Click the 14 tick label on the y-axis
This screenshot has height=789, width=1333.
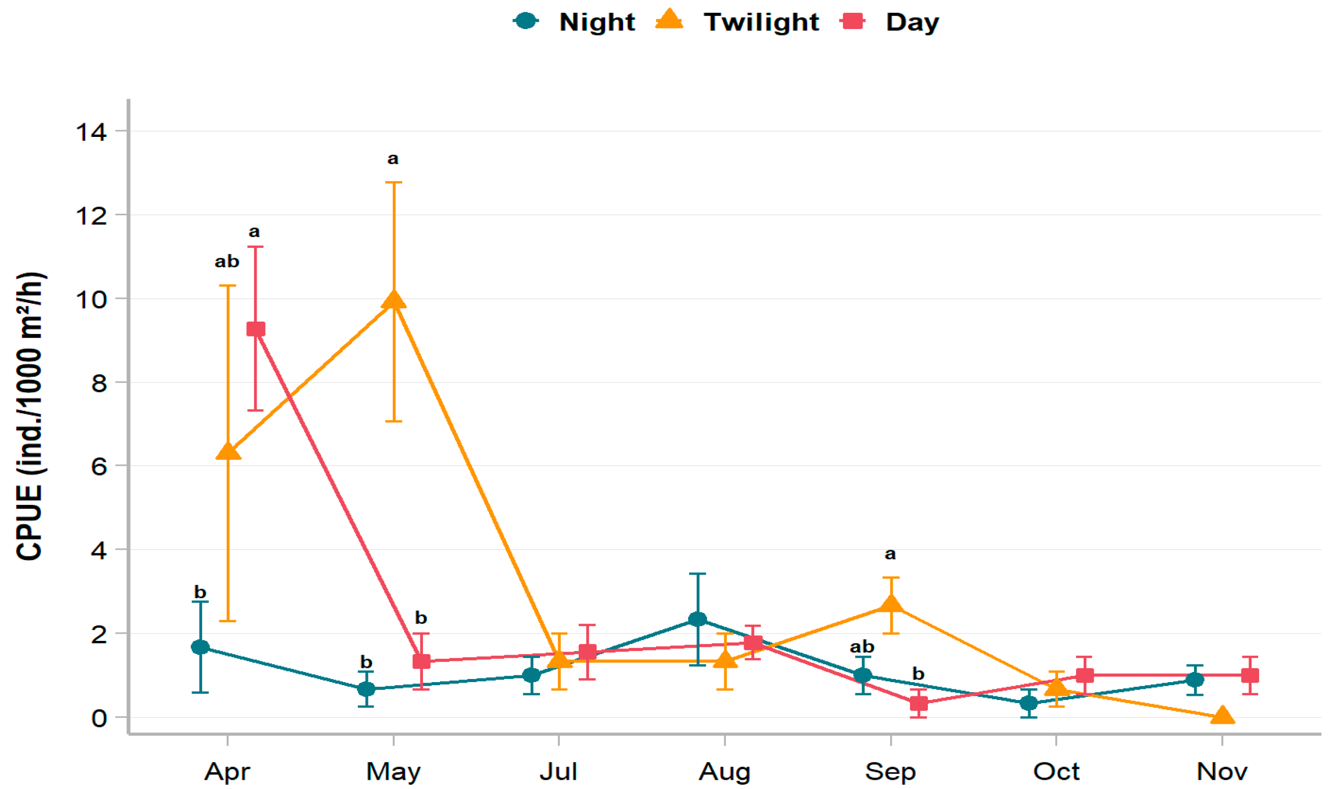click(92, 132)
